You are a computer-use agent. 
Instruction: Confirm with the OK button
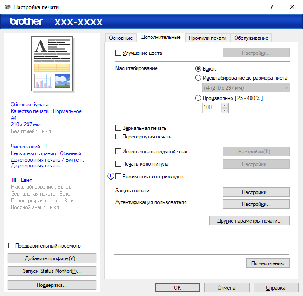coord(178,288)
